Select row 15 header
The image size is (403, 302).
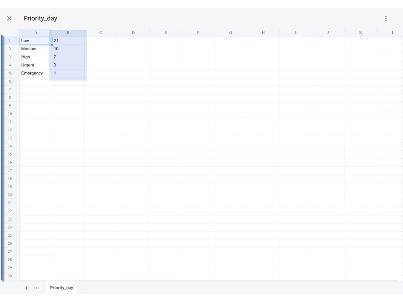pos(10,154)
